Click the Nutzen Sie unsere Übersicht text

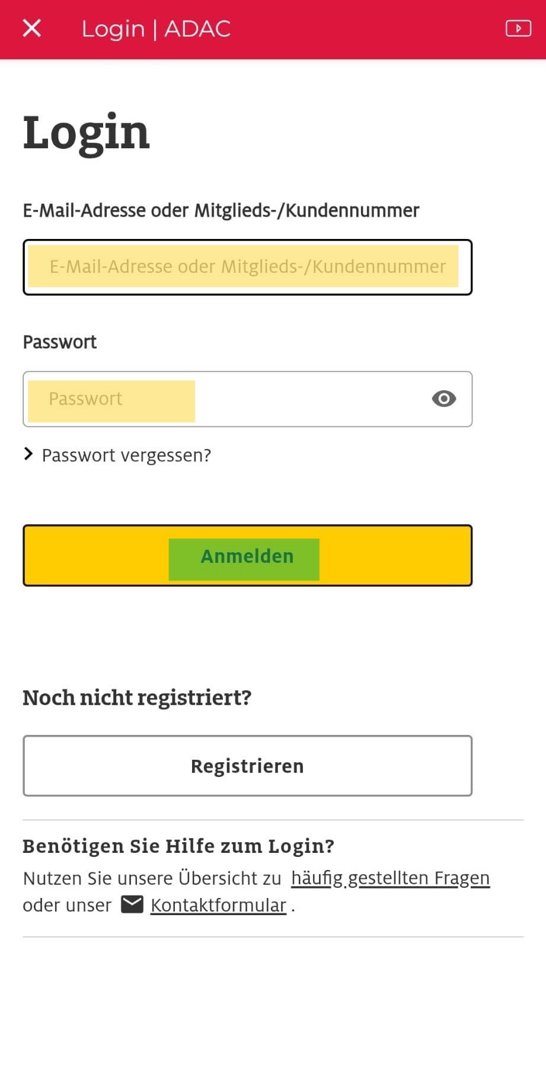click(152, 878)
